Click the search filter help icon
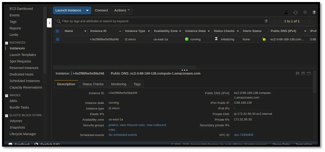Image resolution: width=325 pixels, height=152 pixels. [x=266, y=21]
